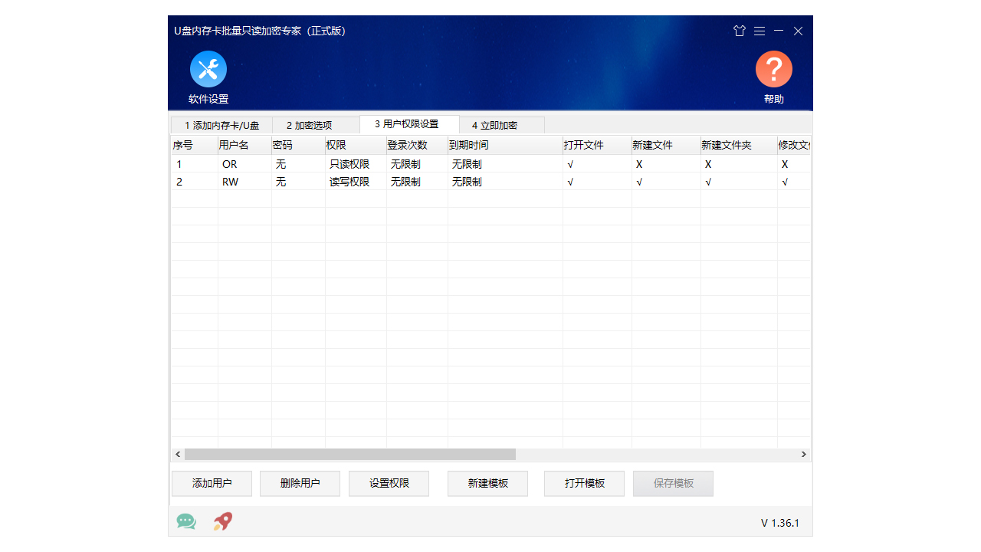Image resolution: width=981 pixels, height=552 pixels.
Task: Switch to tab 1 添加内存卡/U盘
Action: pos(221,125)
